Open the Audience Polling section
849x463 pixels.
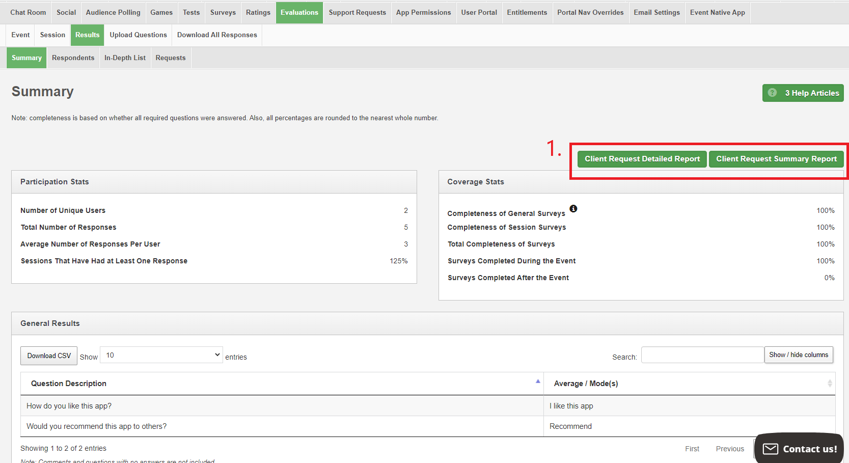[x=113, y=13]
